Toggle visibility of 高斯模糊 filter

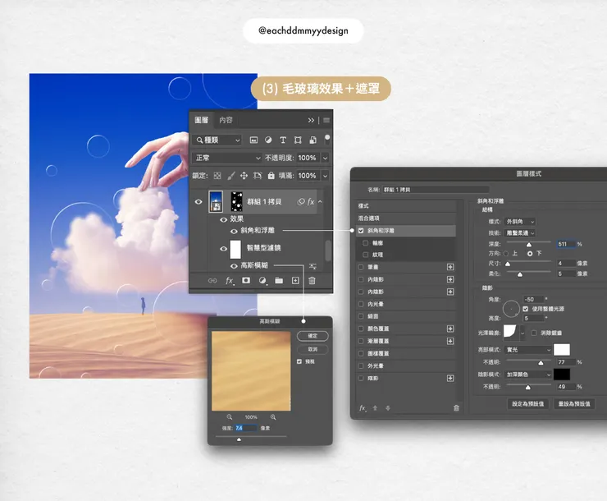[234, 266]
